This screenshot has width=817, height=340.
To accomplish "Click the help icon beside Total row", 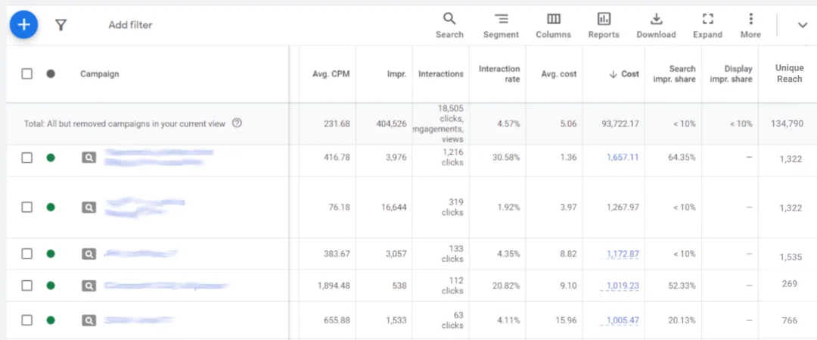I will 237,123.
